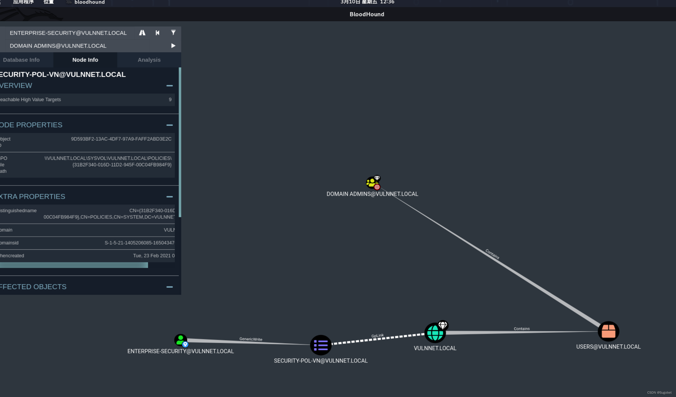Click the domainsid value S-1-5-21
676x397 pixels.
tap(139, 243)
